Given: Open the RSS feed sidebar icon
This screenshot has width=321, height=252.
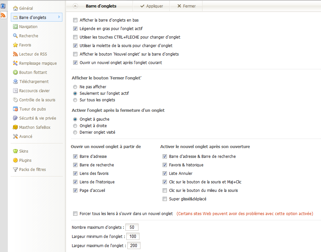Looking at the screenshot, I should pyautogui.click(x=3, y=15).
